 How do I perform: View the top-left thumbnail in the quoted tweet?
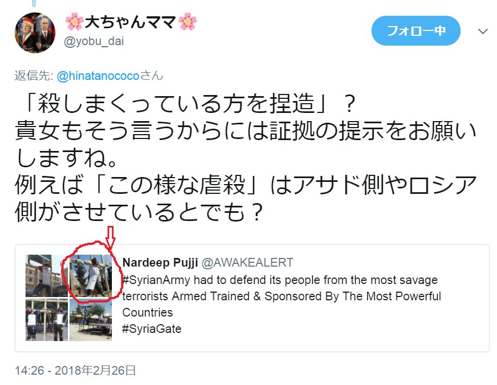[47, 276]
